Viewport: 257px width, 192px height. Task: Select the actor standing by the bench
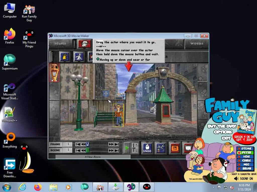[x=118, y=115]
